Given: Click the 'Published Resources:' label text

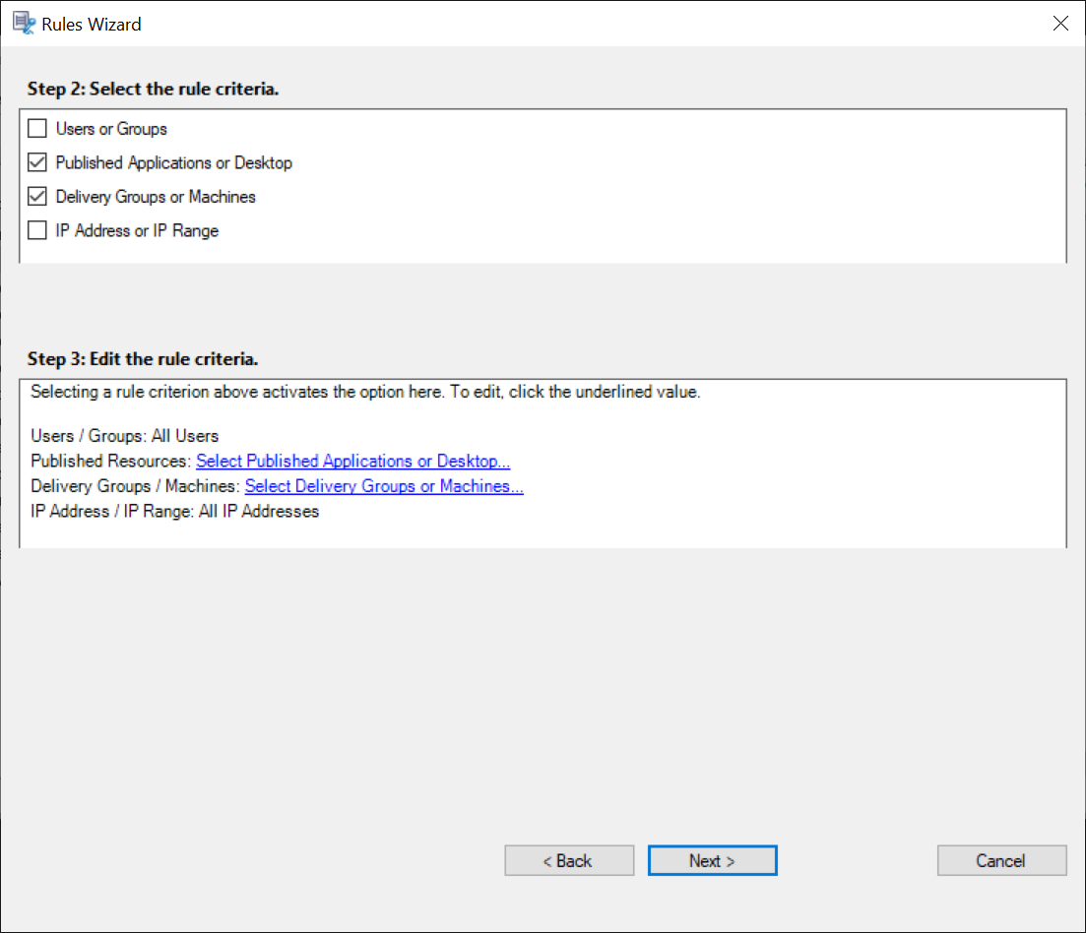Looking at the screenshot, I should point(111,461).
